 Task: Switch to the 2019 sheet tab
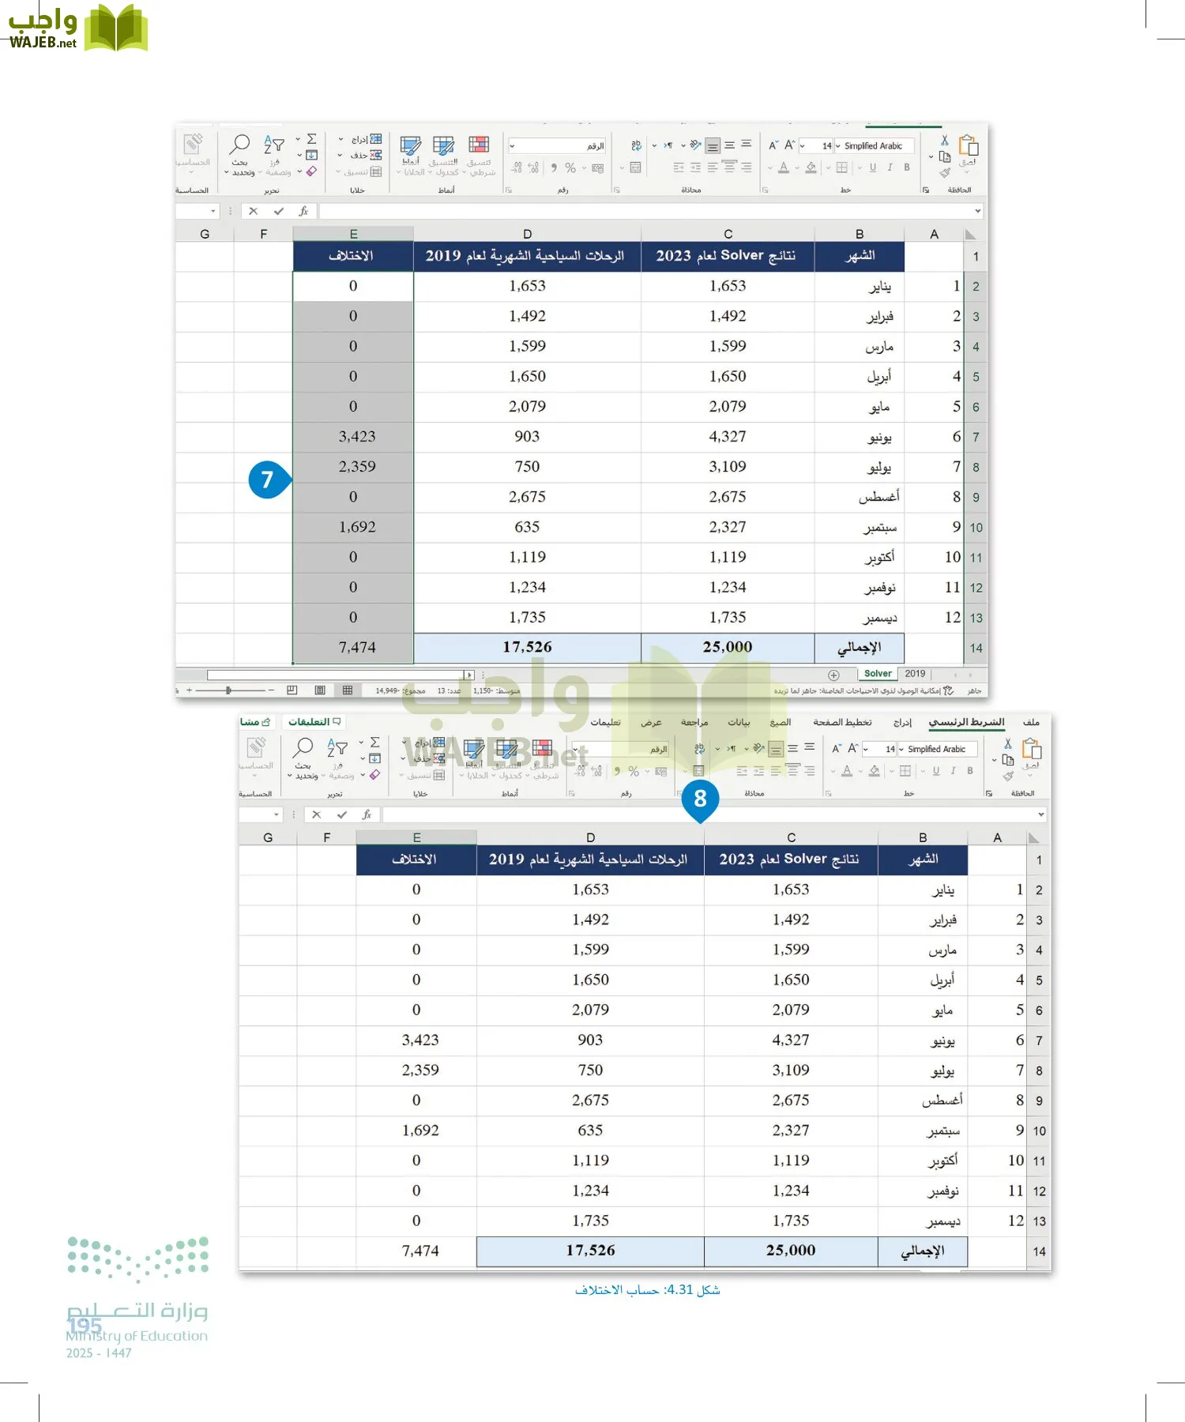915,674
